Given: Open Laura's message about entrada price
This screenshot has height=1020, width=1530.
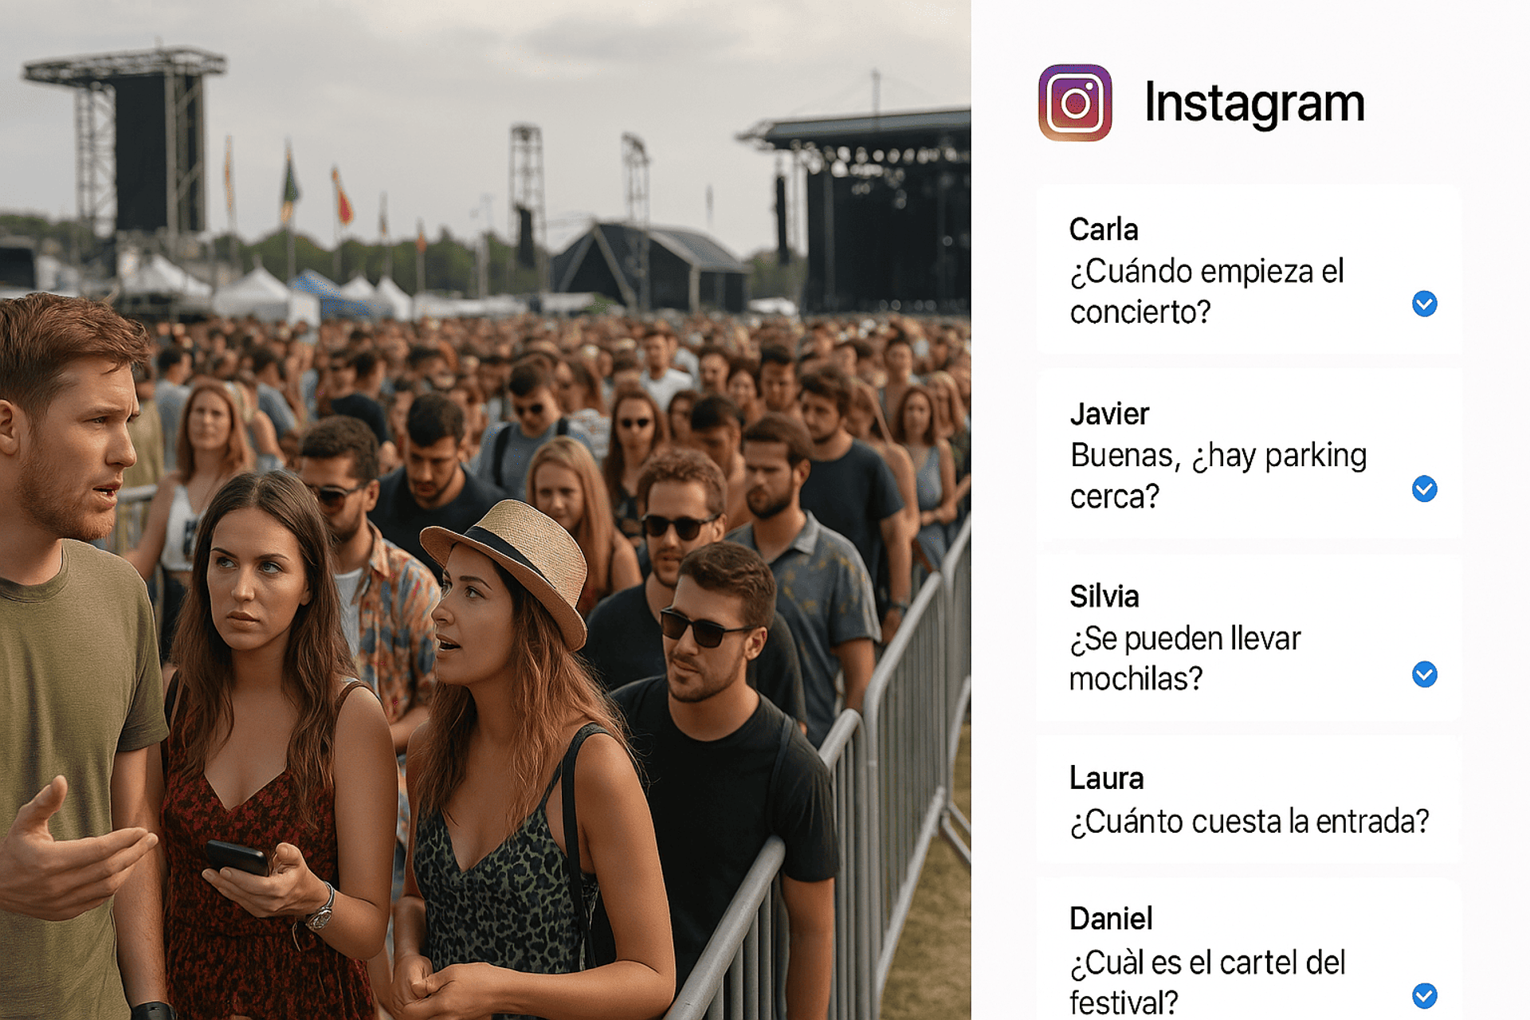Looking at the screenshot, I should (1249, 800).
